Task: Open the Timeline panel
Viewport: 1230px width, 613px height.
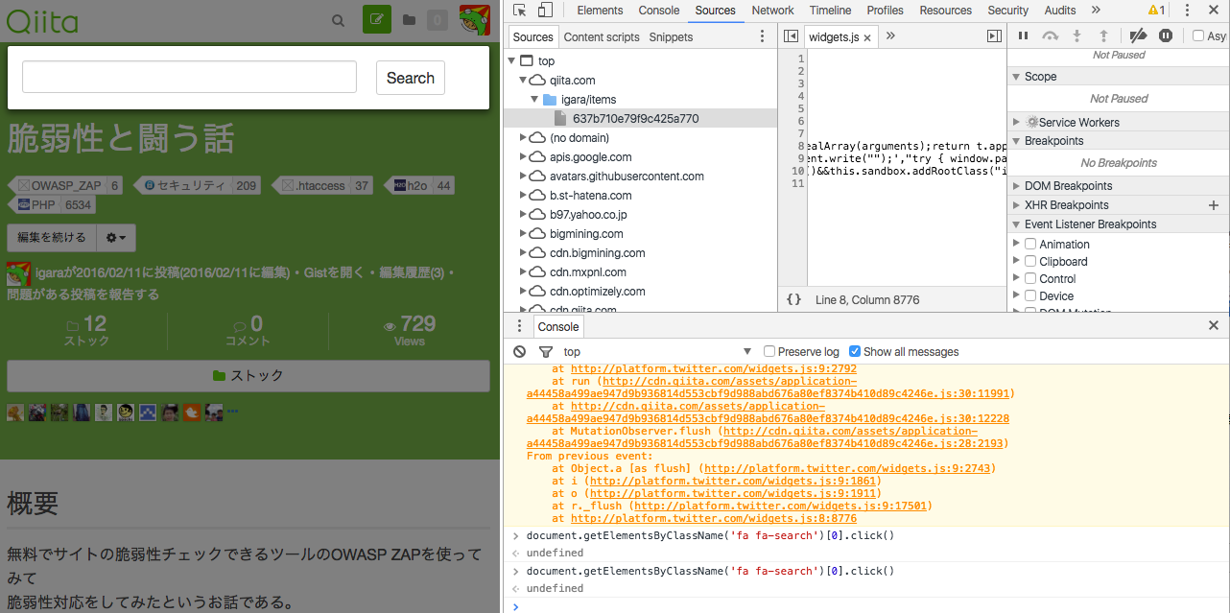Action: [830, 11]
